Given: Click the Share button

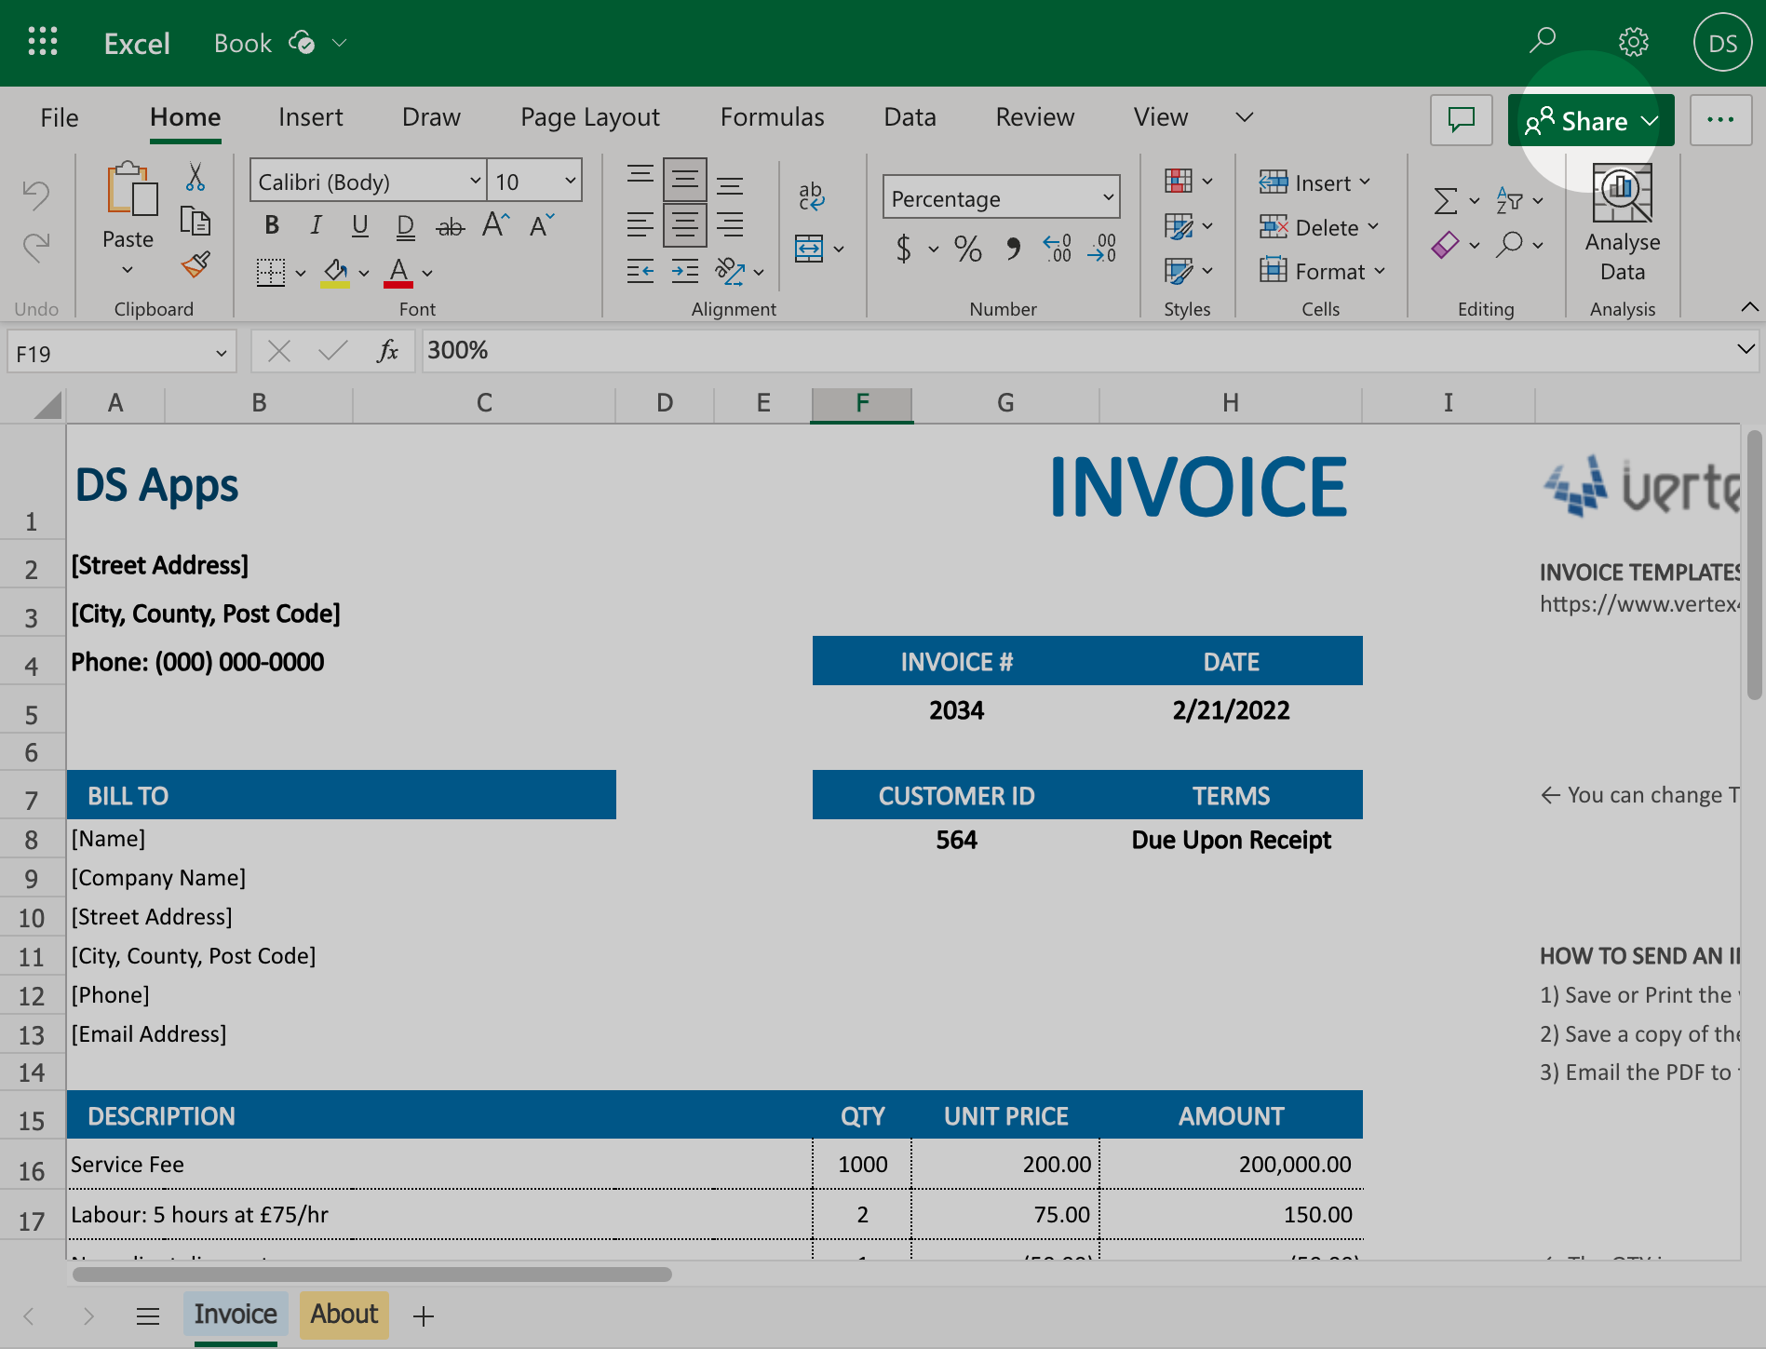Looking at the screenshot, I should pyautogui.click(x=1590, y=121).
